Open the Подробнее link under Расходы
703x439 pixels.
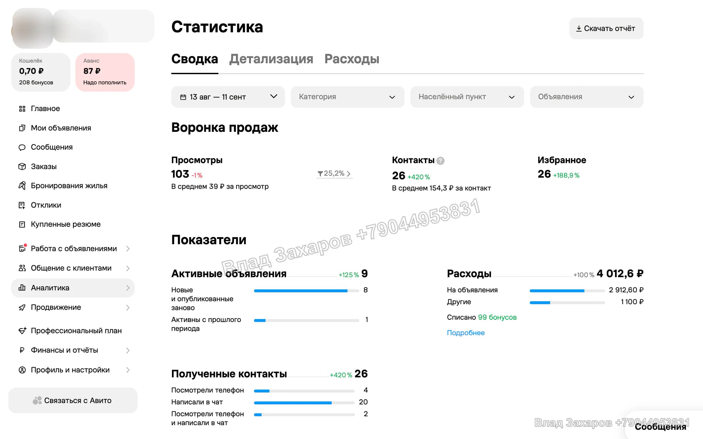pos(465,333)
